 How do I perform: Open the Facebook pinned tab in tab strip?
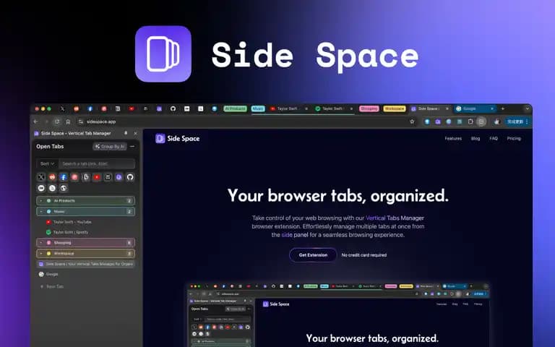click(90, 108)
